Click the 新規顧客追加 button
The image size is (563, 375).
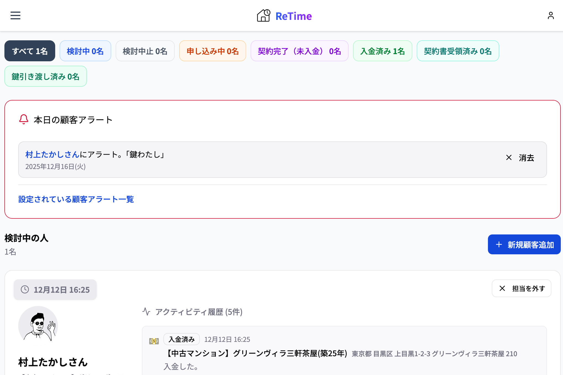coord(524,244)
